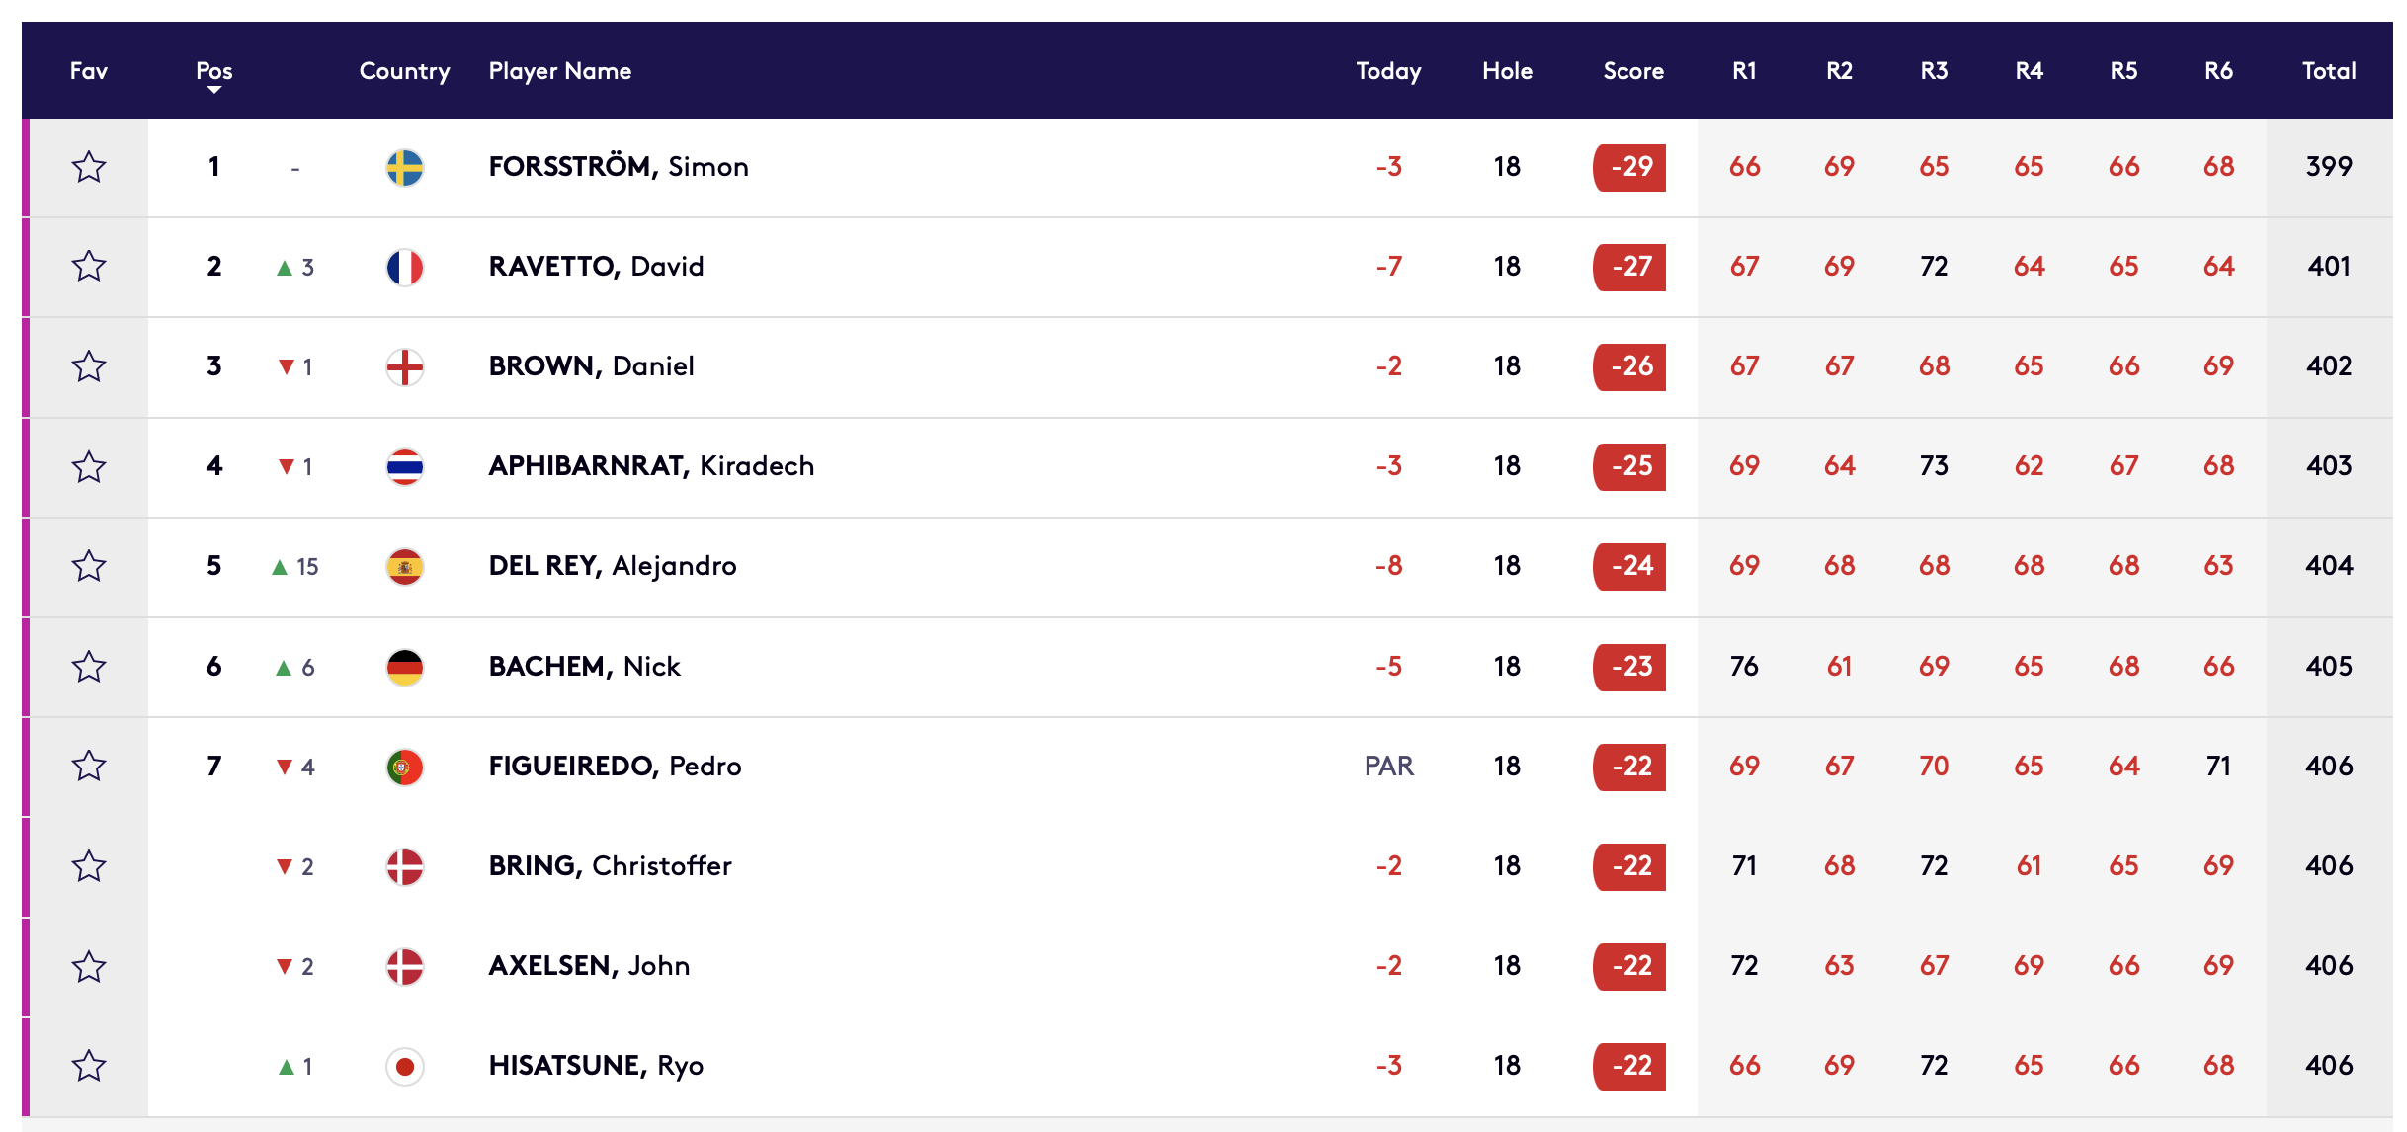Image resolution: width=2407 pixels, height=1132 pixels.
Task: Click the R1 column header
Action: click(1744, 71)
